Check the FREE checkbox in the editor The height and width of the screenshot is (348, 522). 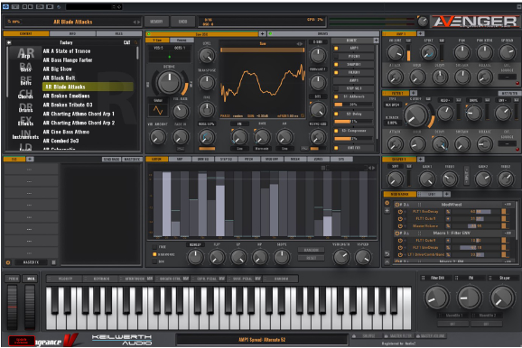154,247
